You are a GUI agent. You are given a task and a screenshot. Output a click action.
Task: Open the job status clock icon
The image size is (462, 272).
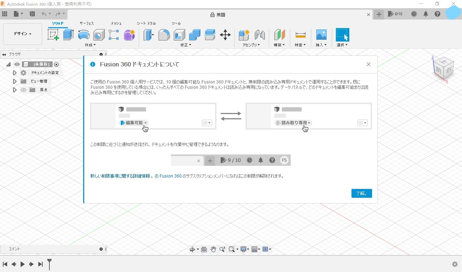(414, 14)
